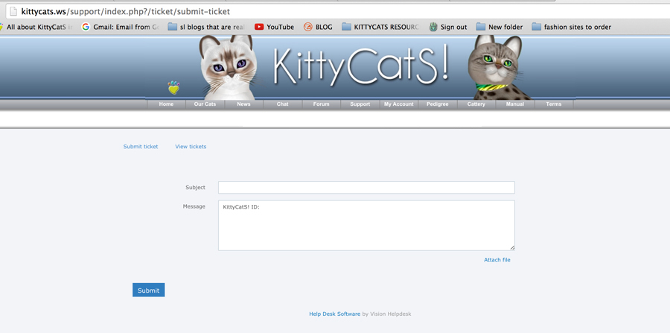670x333 pixels.
Task: Click the Subject field label
Action: pos(195,187)
